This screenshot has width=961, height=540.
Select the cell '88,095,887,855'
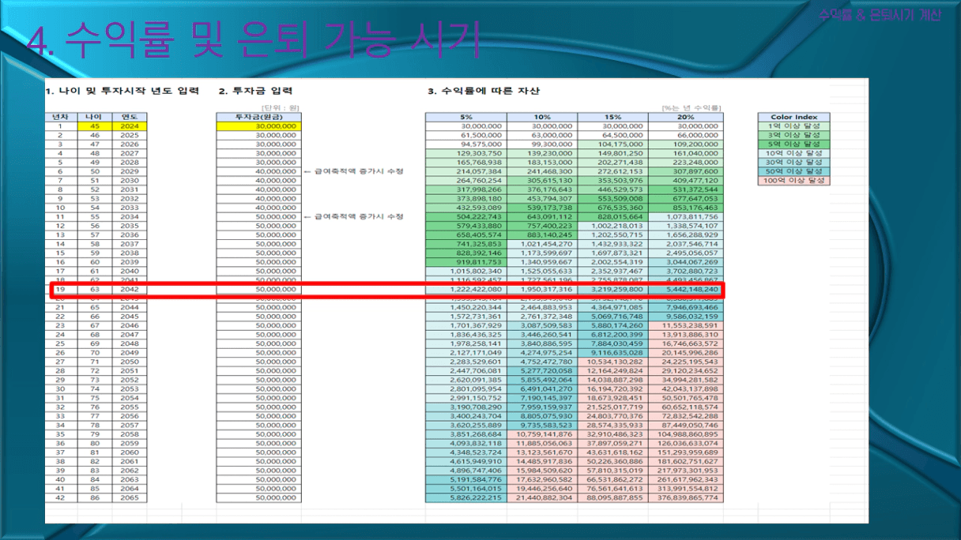(x=612, y=498)
